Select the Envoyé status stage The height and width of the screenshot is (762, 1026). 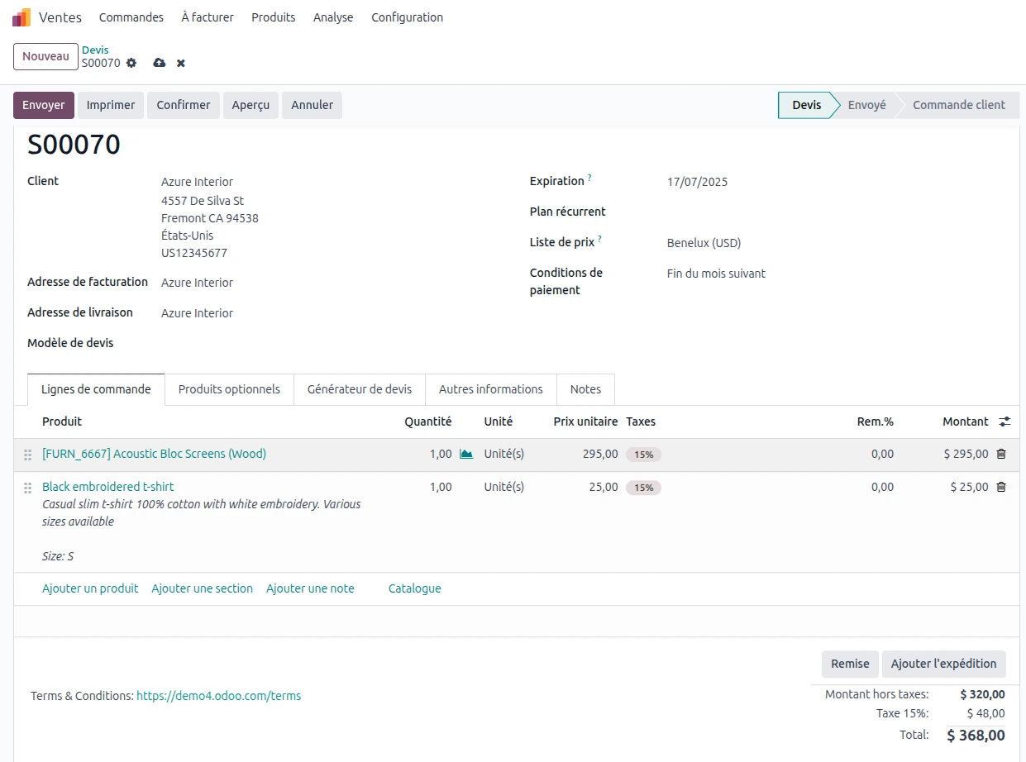pos(866,105)
